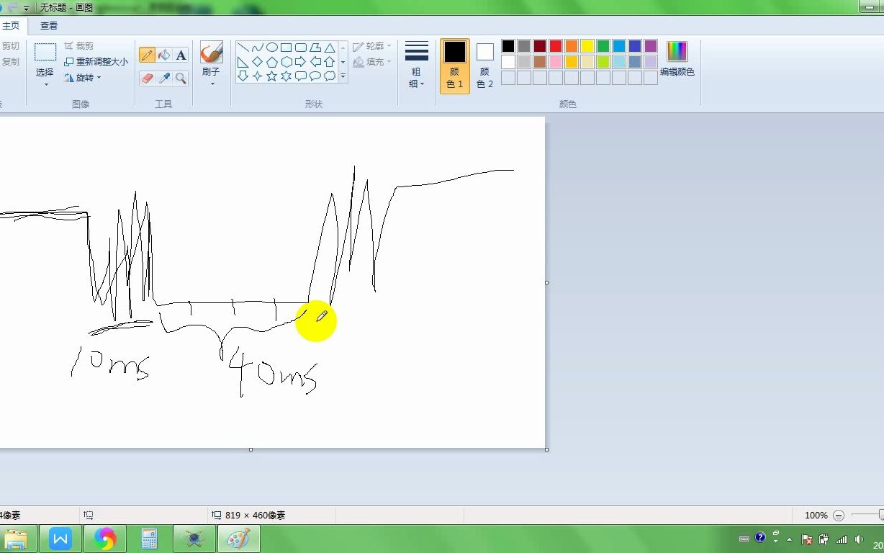
Task: Choose the Up arrow shape
Action: click(x=330, y=62)
